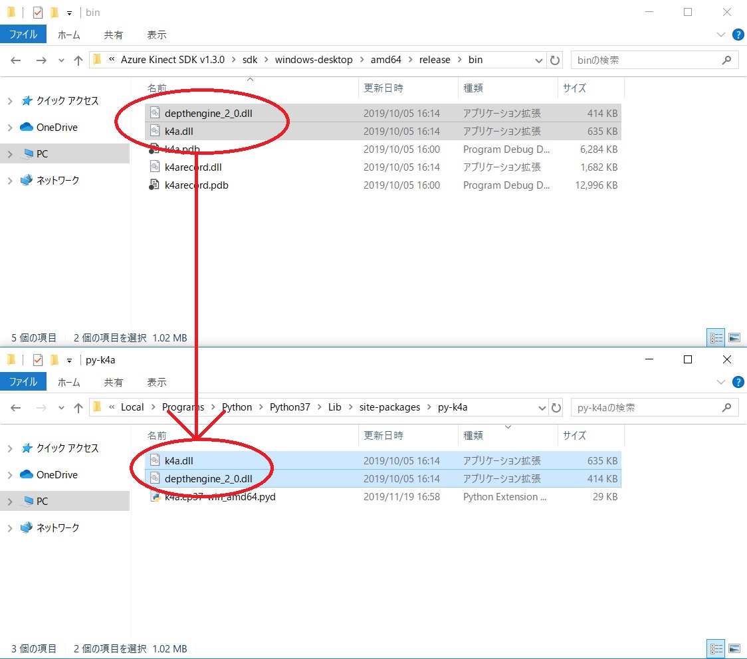
Task: Expand クイック アクセス in bin window
Action: (10, 101)
